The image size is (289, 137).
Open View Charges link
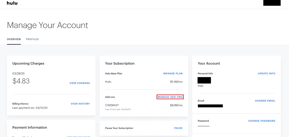click(x=80, y=83)
